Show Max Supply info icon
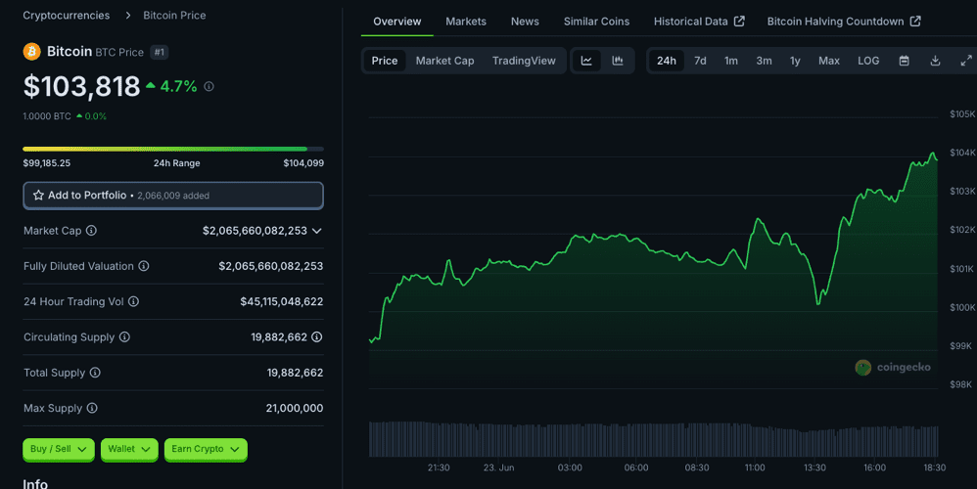This screenshot has width=977, height=489. point(92,408)
